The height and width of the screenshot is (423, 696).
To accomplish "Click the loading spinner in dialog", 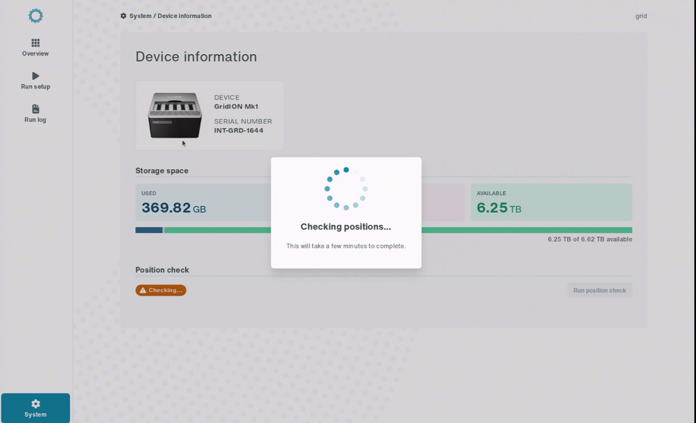I will 346,189.
